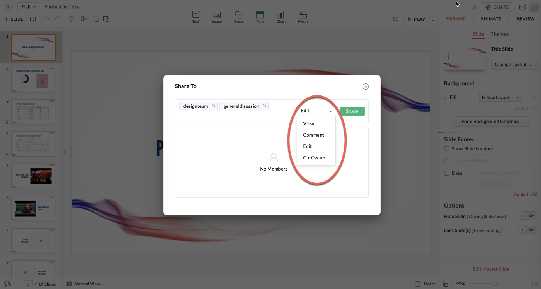Choose Edit option in permission list
Viewport: 541px width, 289px height.
pos(316,146)
